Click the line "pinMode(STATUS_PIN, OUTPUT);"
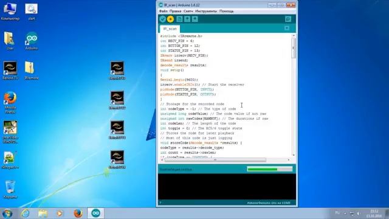This screenshot has height=219, width=389. click(x=188, y=94)
